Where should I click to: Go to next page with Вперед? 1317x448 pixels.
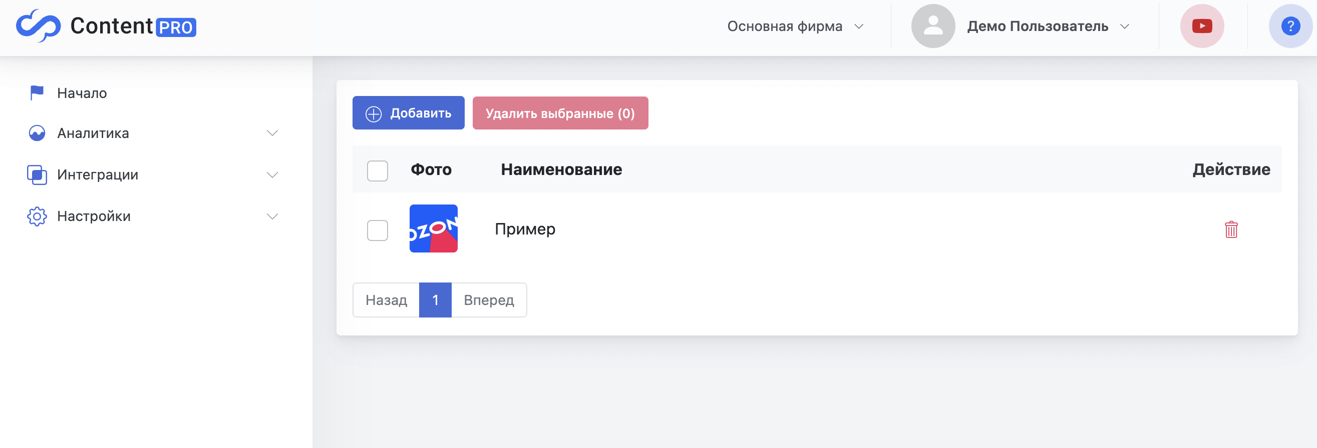[x=489, y=300]
